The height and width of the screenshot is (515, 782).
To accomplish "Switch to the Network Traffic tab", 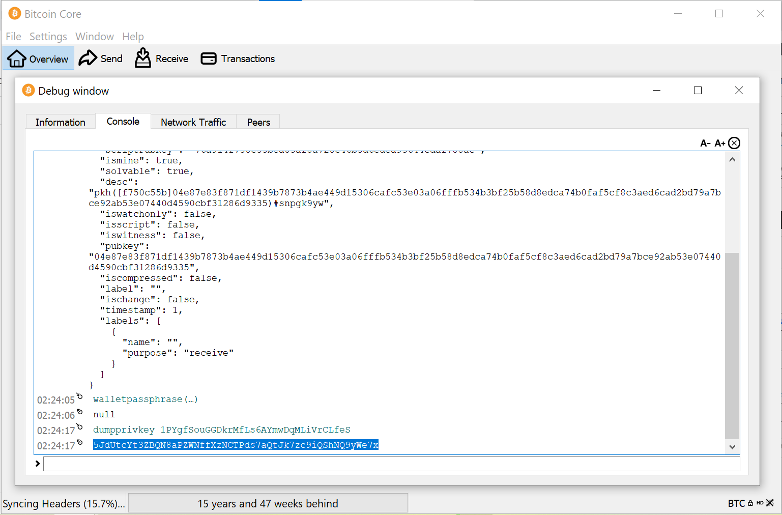I will tap(193, 122).
